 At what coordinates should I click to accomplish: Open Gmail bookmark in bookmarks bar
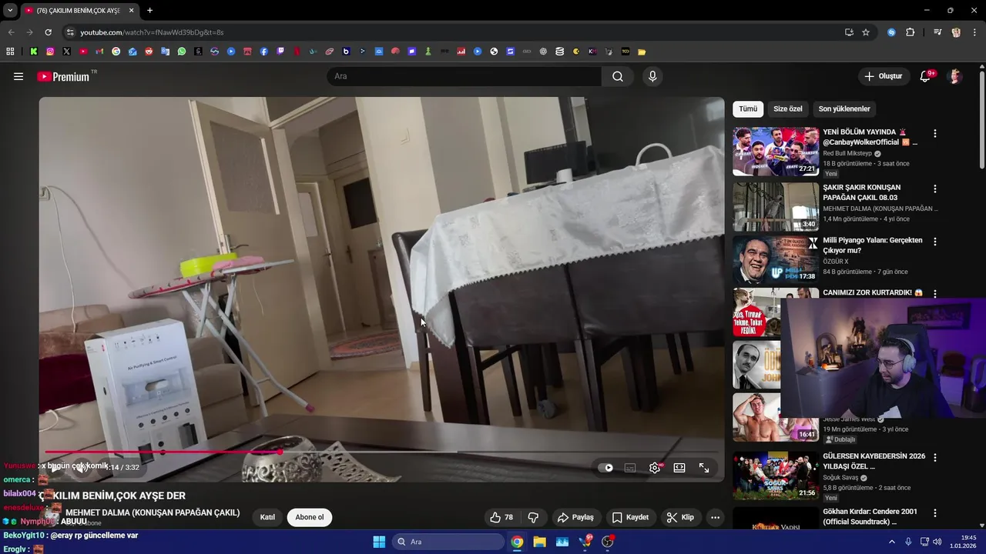99,52
